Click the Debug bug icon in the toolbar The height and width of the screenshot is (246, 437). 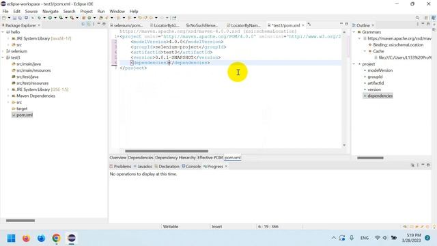pos(40,18)
